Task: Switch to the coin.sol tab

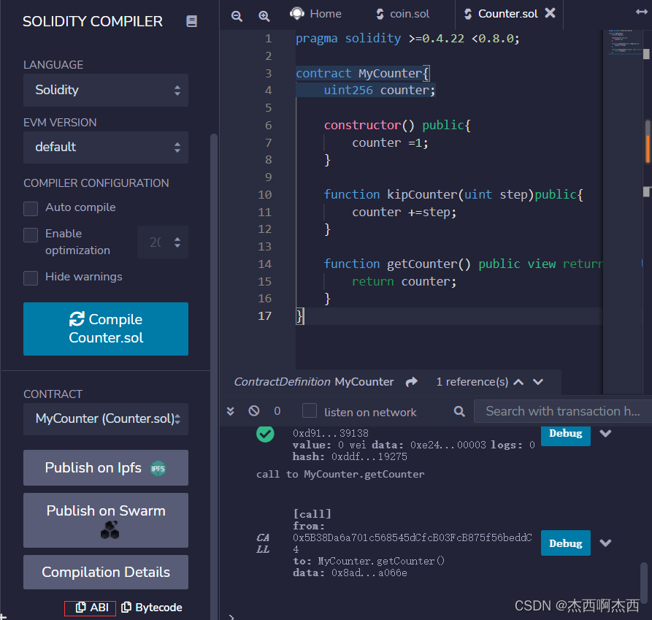Action: point(402,14)
